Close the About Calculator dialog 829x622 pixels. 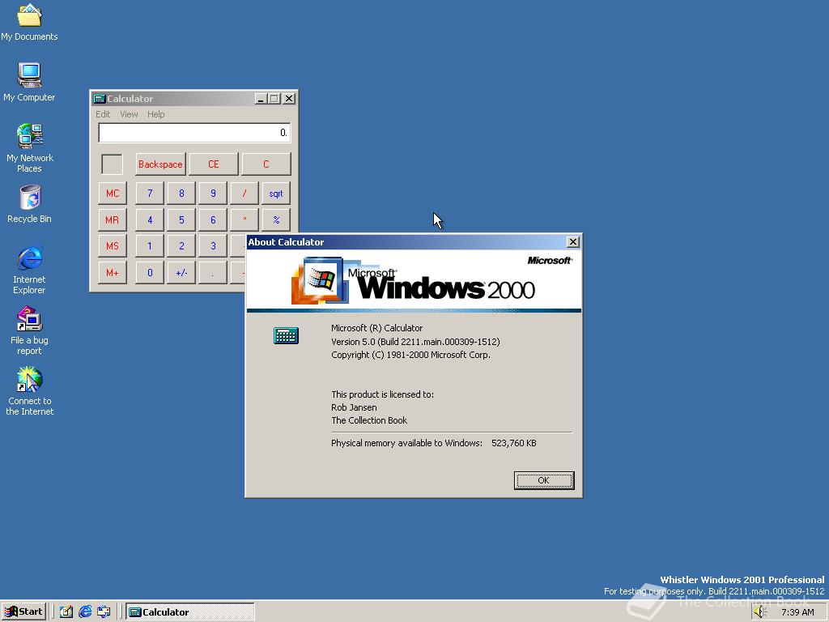(x=572, y=241)
